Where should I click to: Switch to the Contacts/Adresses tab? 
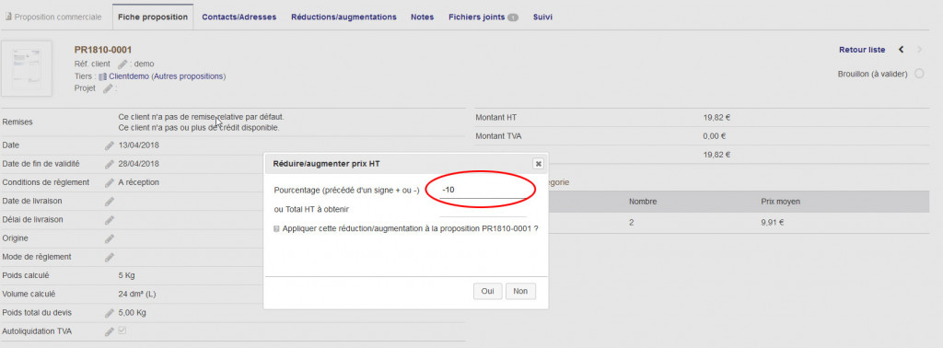(x=239, y=17)
